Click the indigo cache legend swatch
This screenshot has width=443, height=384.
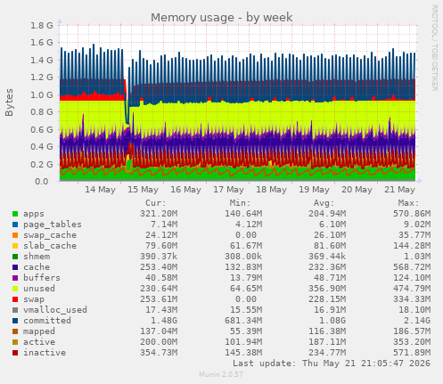[15, 267]
